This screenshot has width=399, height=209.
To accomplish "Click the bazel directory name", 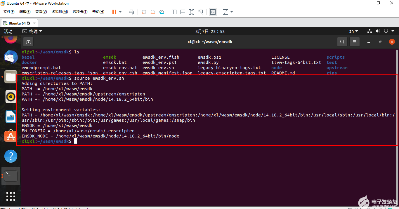I will pos(28,57).
